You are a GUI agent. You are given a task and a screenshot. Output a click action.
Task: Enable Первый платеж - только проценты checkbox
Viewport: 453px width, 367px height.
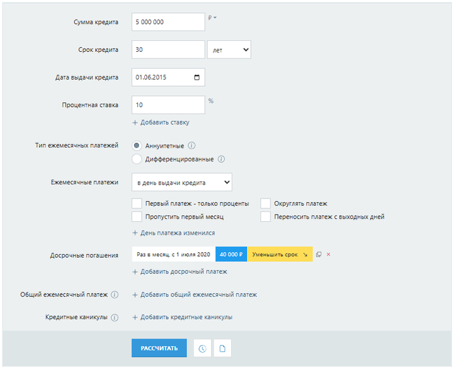[x=137, y=204]
